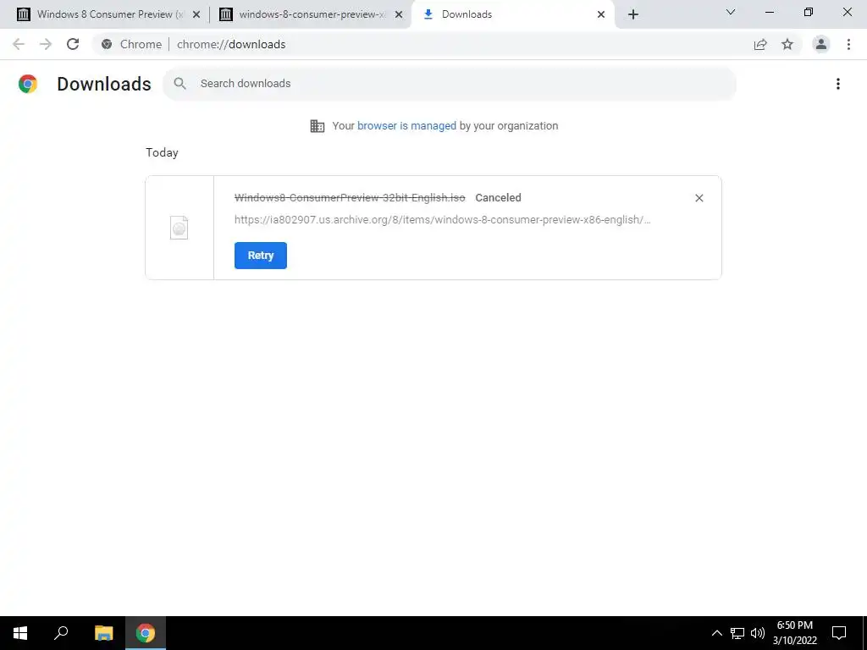The width and height of the screenshot is (867, 650).
Task: Open the Windows Start menu
Action: tap(20, 633)
